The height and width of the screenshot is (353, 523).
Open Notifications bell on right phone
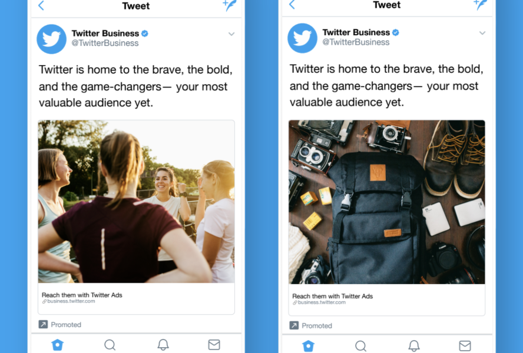pos(414,346)
